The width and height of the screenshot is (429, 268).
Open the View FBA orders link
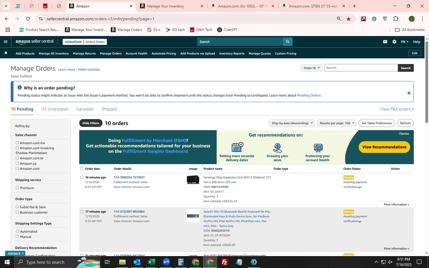[x=397, y=109]
